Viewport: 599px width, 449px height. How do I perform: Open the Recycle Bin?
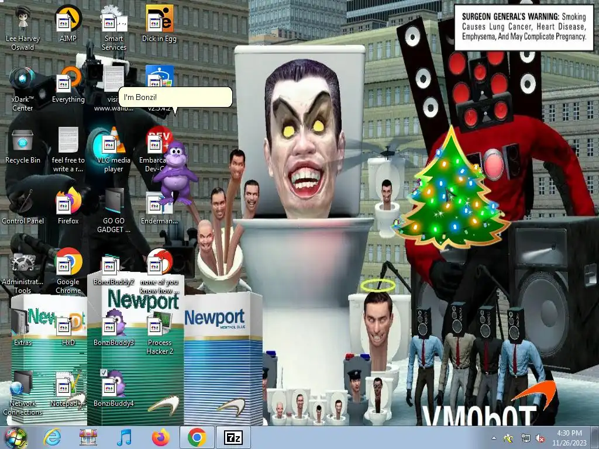click(x=23, y=146)
